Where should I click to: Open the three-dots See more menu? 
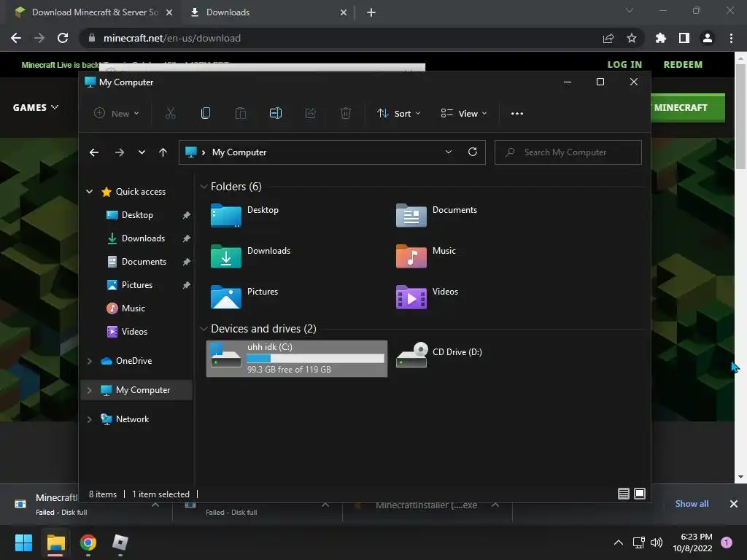(x=517, y=113)
